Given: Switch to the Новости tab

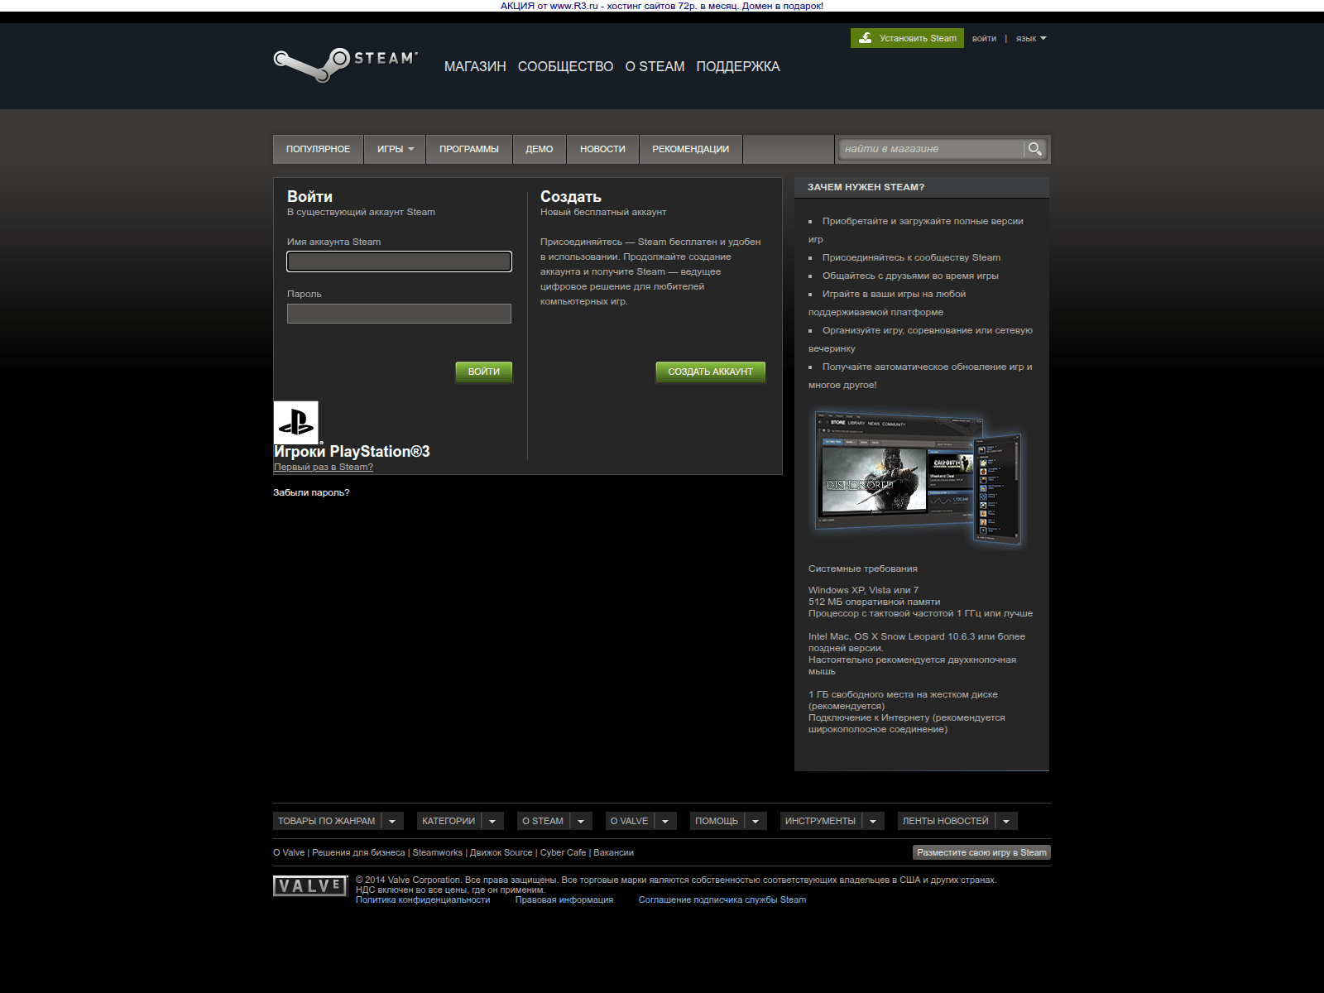Looking at the screenshot, I should coord(602,150).
